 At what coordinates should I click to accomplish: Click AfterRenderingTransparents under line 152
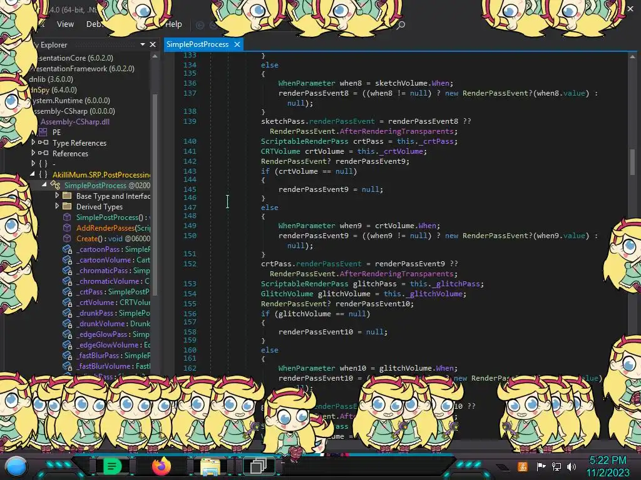point(396,274)
